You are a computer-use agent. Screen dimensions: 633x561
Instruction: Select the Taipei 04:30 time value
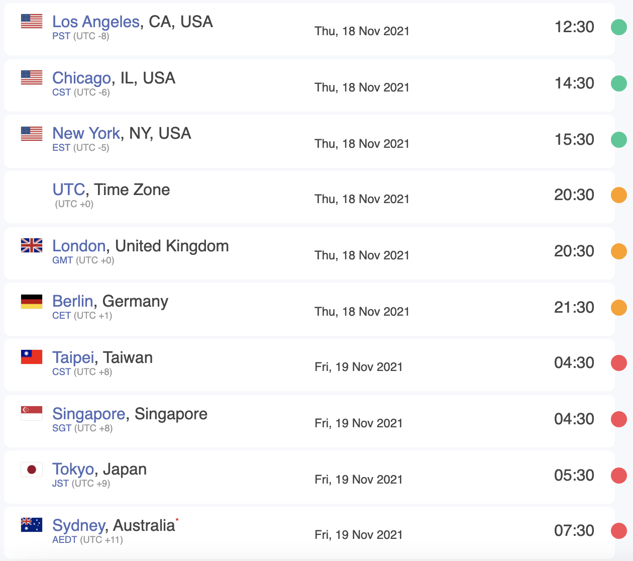[574, 363]
